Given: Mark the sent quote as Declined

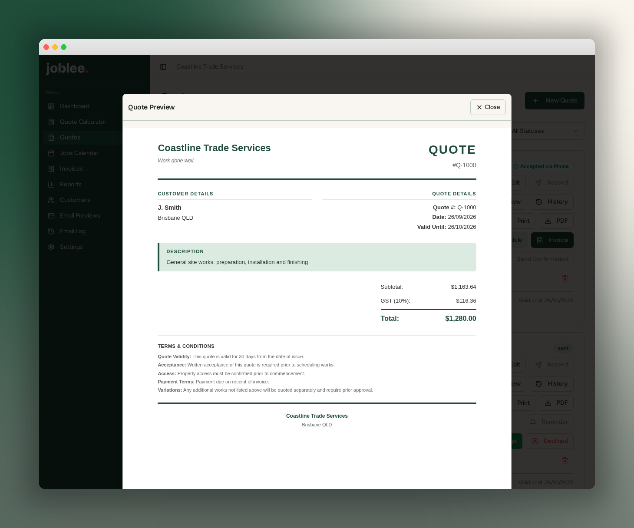Looking at the screenshot, I should (550, 441).
